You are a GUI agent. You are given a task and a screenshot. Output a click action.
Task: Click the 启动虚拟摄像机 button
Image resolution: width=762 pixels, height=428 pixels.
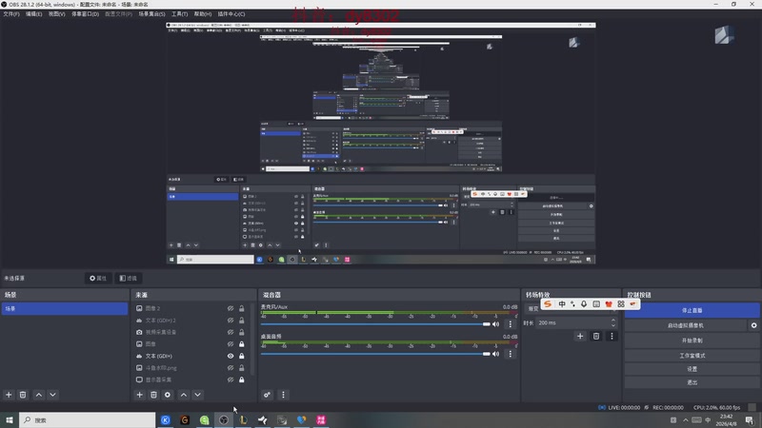click(686, 325)
